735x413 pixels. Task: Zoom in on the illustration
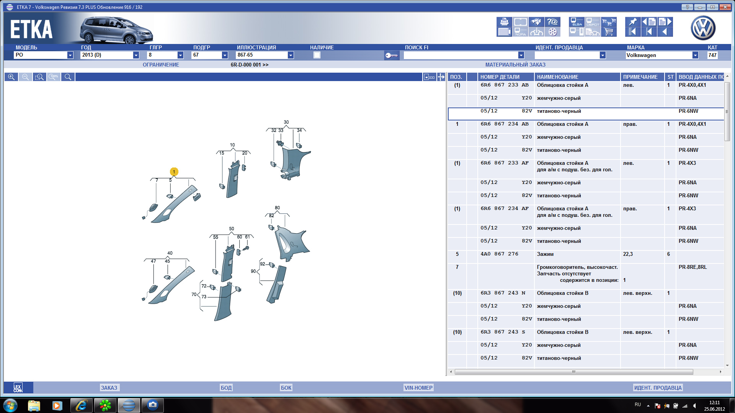[x=11, y=77]
